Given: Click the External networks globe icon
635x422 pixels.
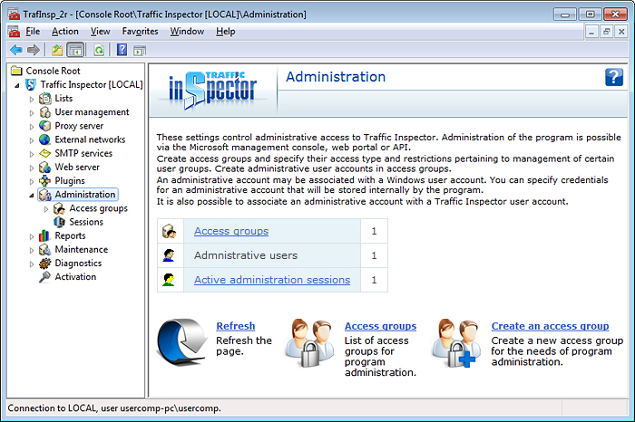Looking at the screenshot, I should click(45, 139).
